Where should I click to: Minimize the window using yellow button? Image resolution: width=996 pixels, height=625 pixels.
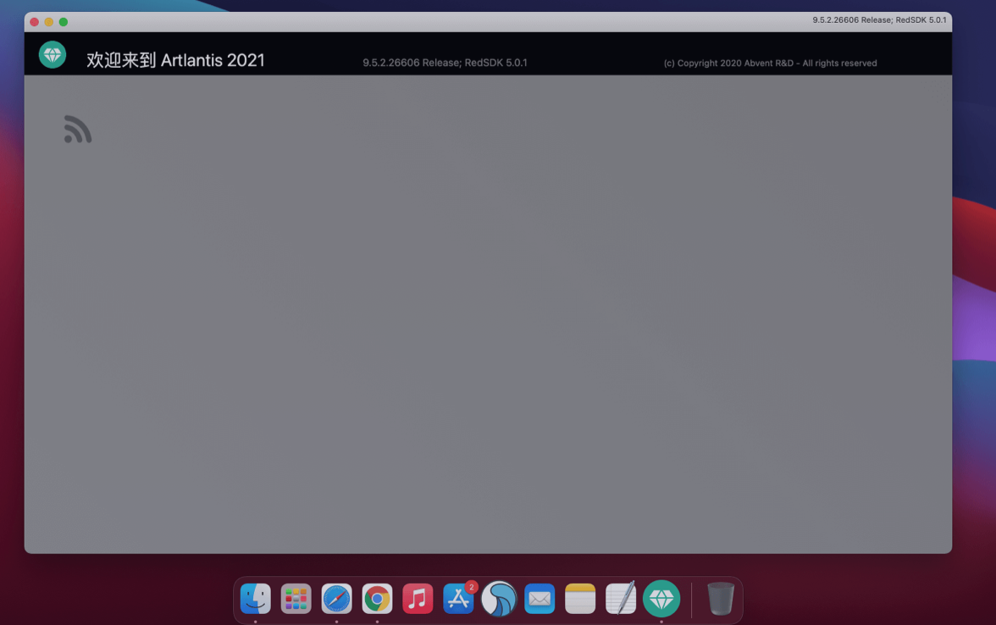(48, 22)
